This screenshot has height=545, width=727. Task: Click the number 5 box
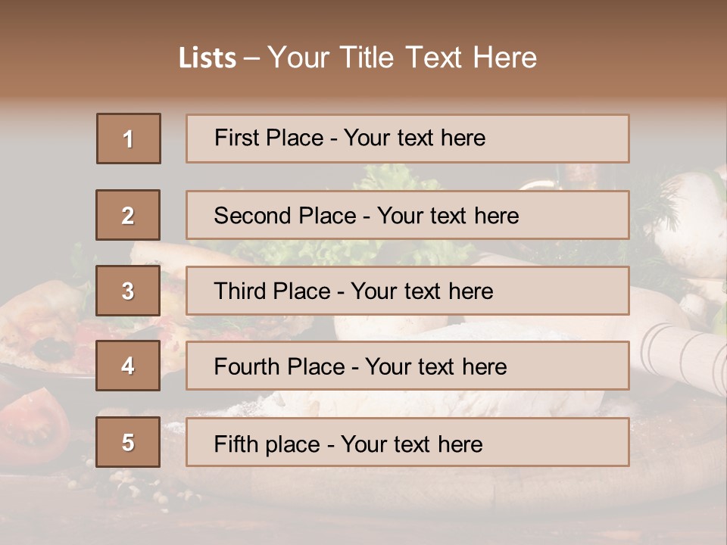coord(128,442)
